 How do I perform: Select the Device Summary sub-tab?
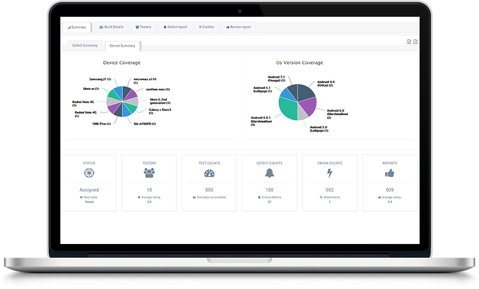click(x=122, y=46)
